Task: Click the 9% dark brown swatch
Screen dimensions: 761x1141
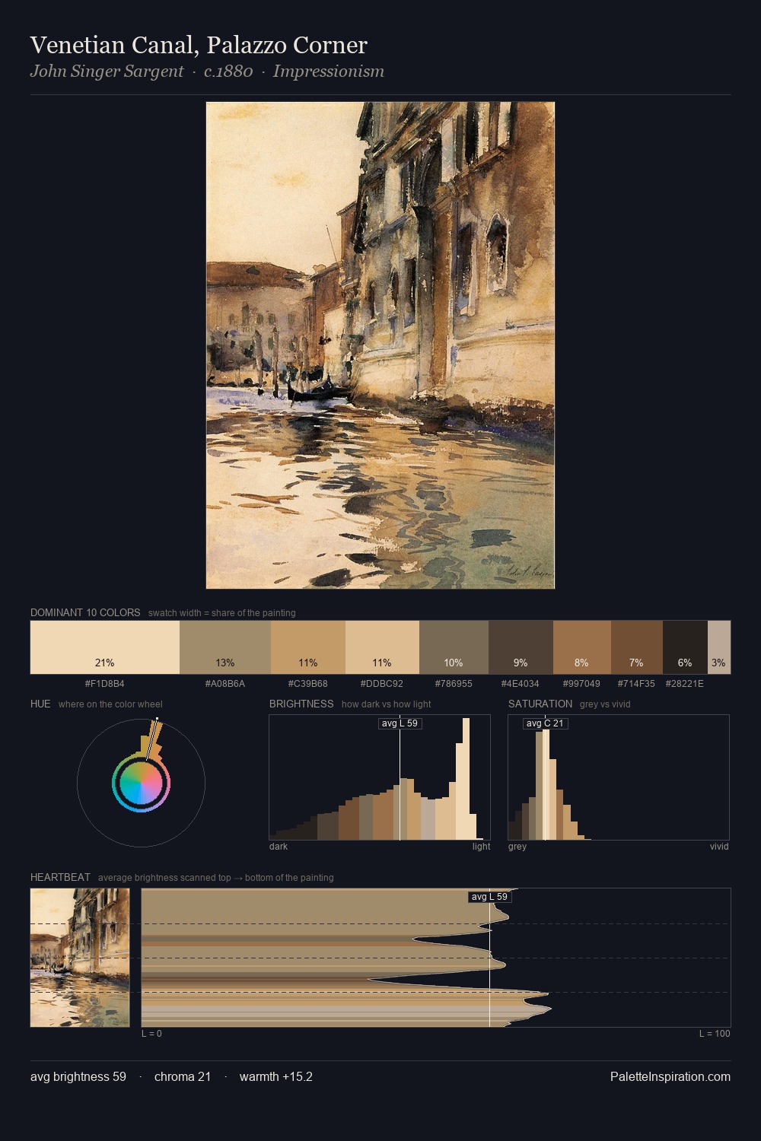Action: 521,647
